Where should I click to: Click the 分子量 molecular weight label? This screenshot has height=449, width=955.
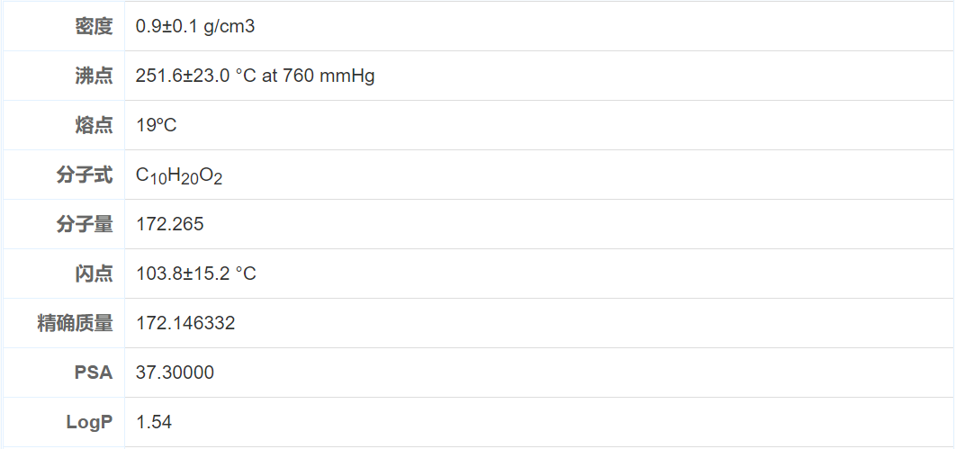click(x=85, y=224)
